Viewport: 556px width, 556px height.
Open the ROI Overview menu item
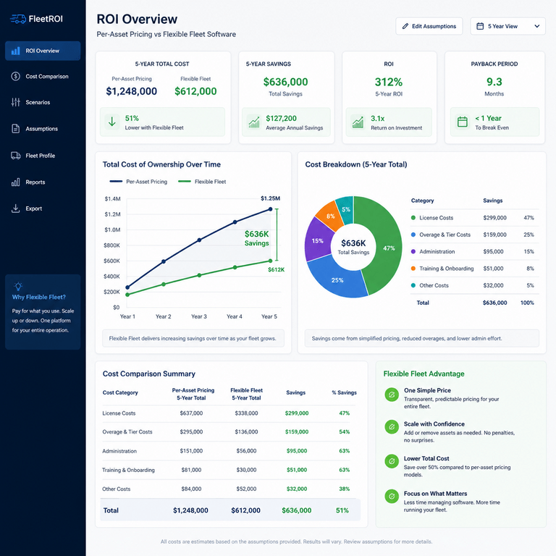click(43, 51)
